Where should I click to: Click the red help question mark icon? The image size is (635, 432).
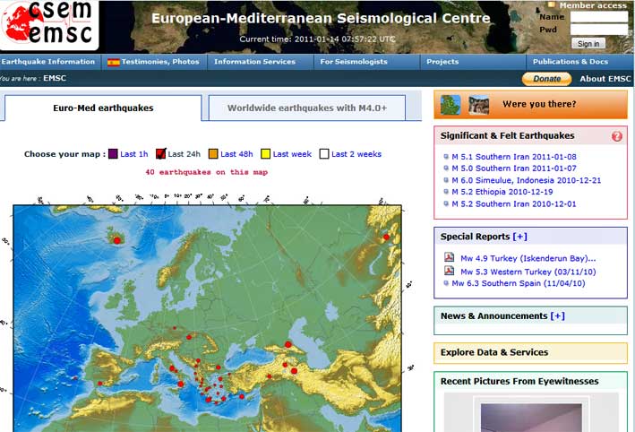coord(616,136)
